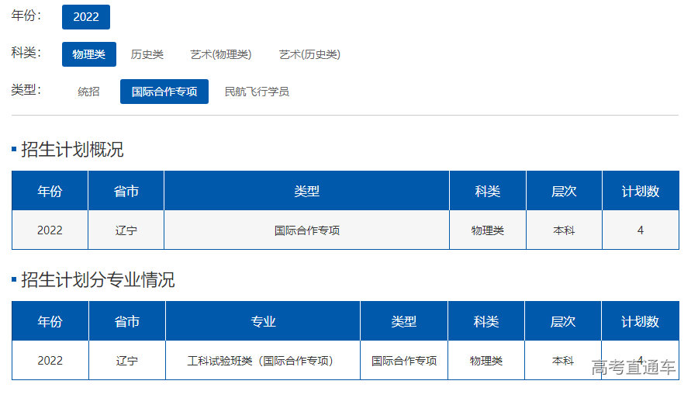This screenshot has width=698, height=398.
Task: Switch 科类 filter to 历史类
Action: tap(147, 54)
